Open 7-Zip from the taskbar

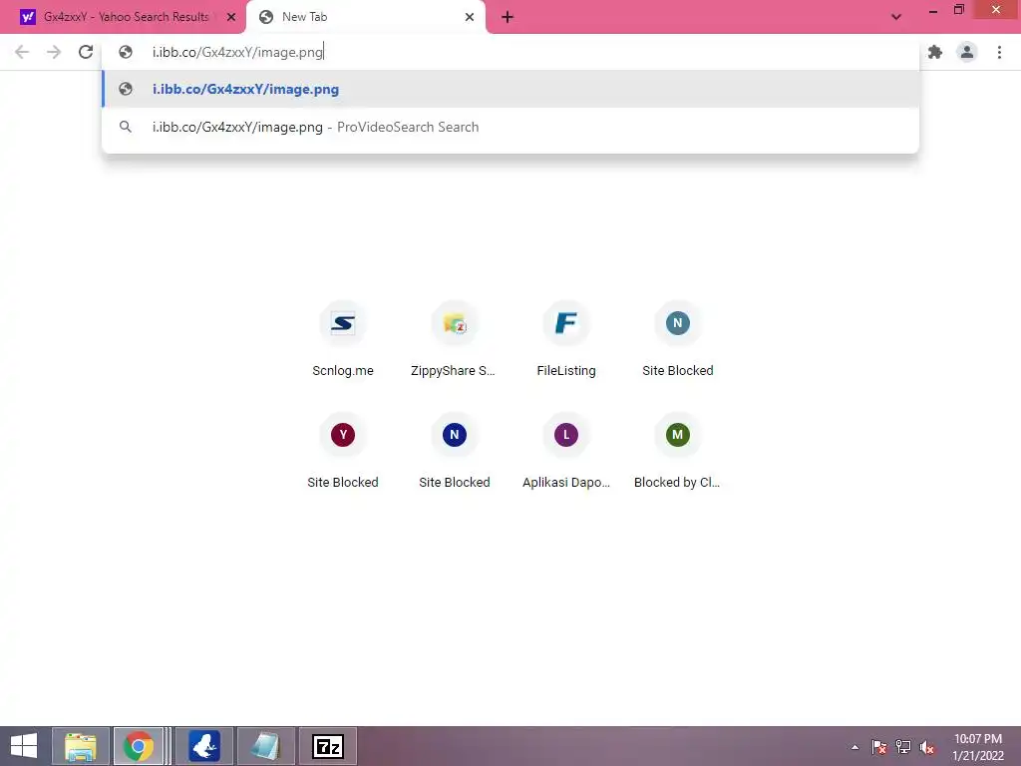coord(327,746)
